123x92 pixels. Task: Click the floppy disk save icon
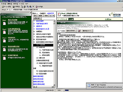(x=14, y=7)
